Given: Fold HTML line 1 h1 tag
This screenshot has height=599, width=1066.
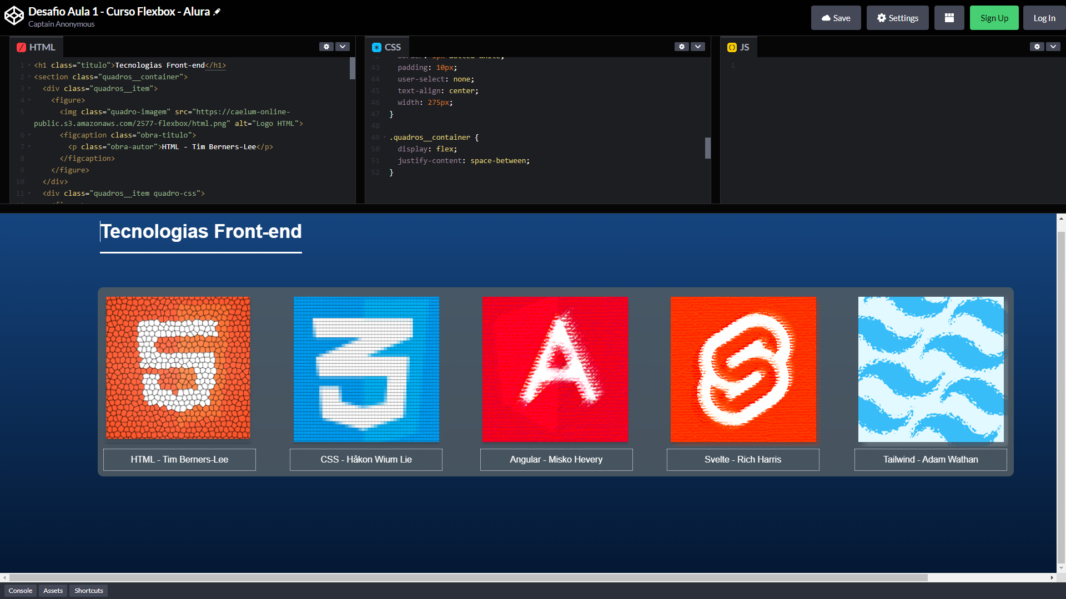Looking at the screenshot, I should pos(29,65).
